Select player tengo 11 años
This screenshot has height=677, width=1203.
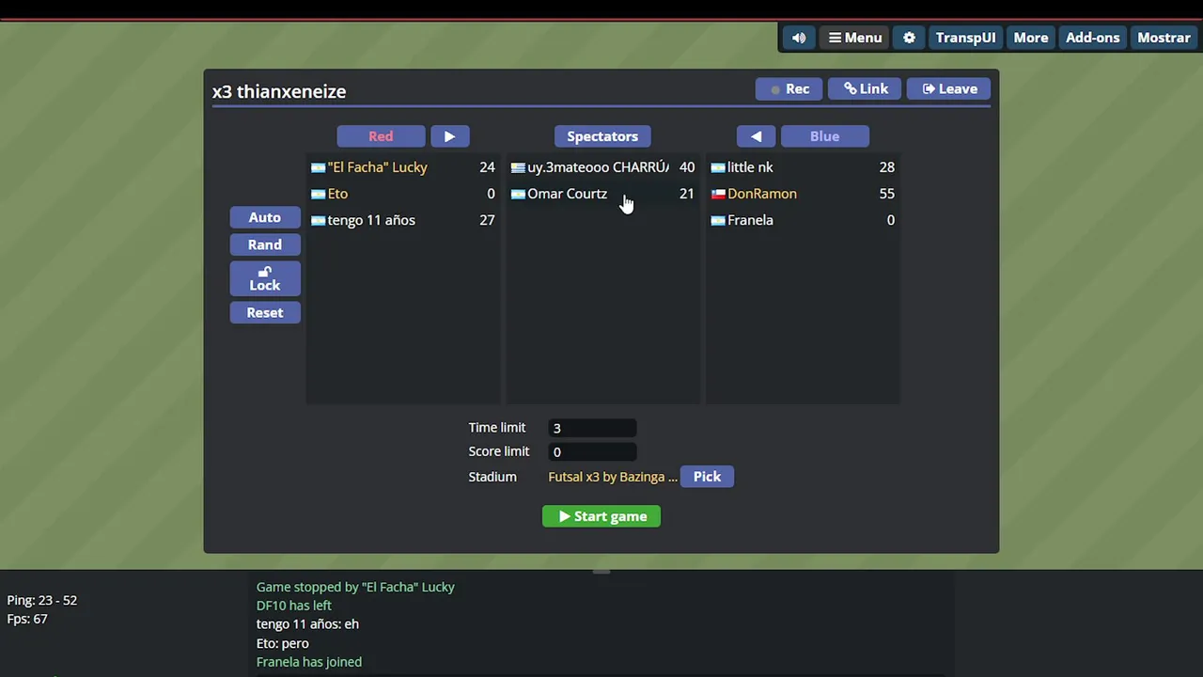click(x=403, y=220)
